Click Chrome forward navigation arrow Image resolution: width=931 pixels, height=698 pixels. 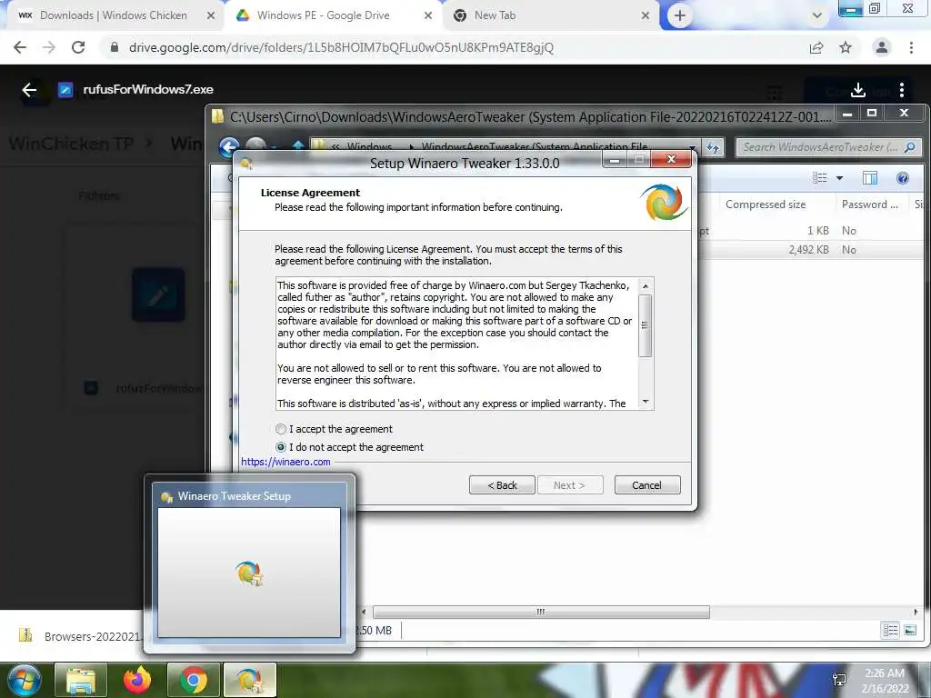pyautogui.click(x=49, y=47)
